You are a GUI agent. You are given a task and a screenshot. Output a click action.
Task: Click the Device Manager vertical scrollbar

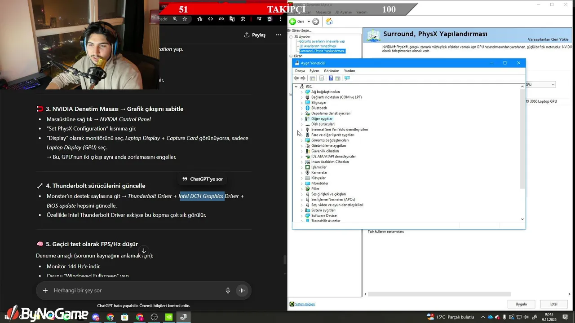522,139
